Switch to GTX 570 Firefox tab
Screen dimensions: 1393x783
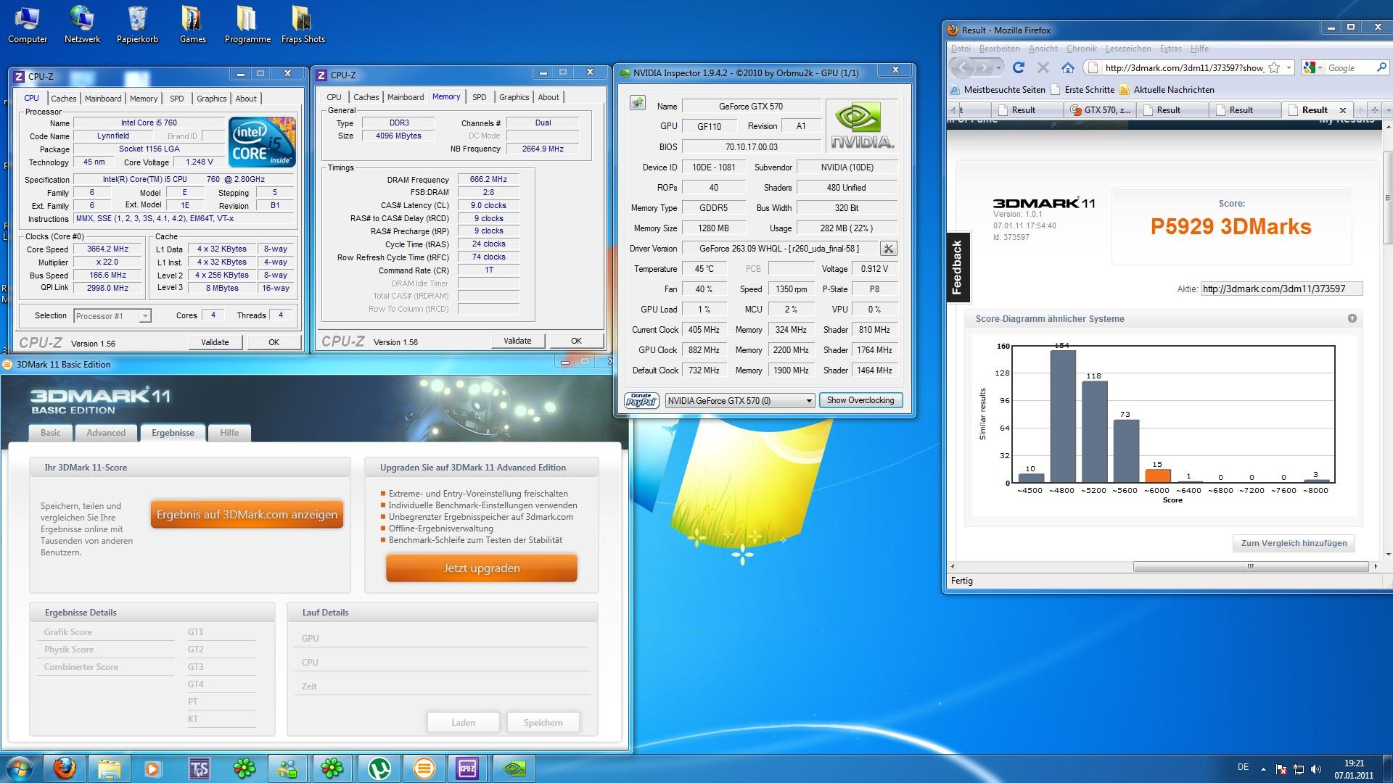[1100, 110]
